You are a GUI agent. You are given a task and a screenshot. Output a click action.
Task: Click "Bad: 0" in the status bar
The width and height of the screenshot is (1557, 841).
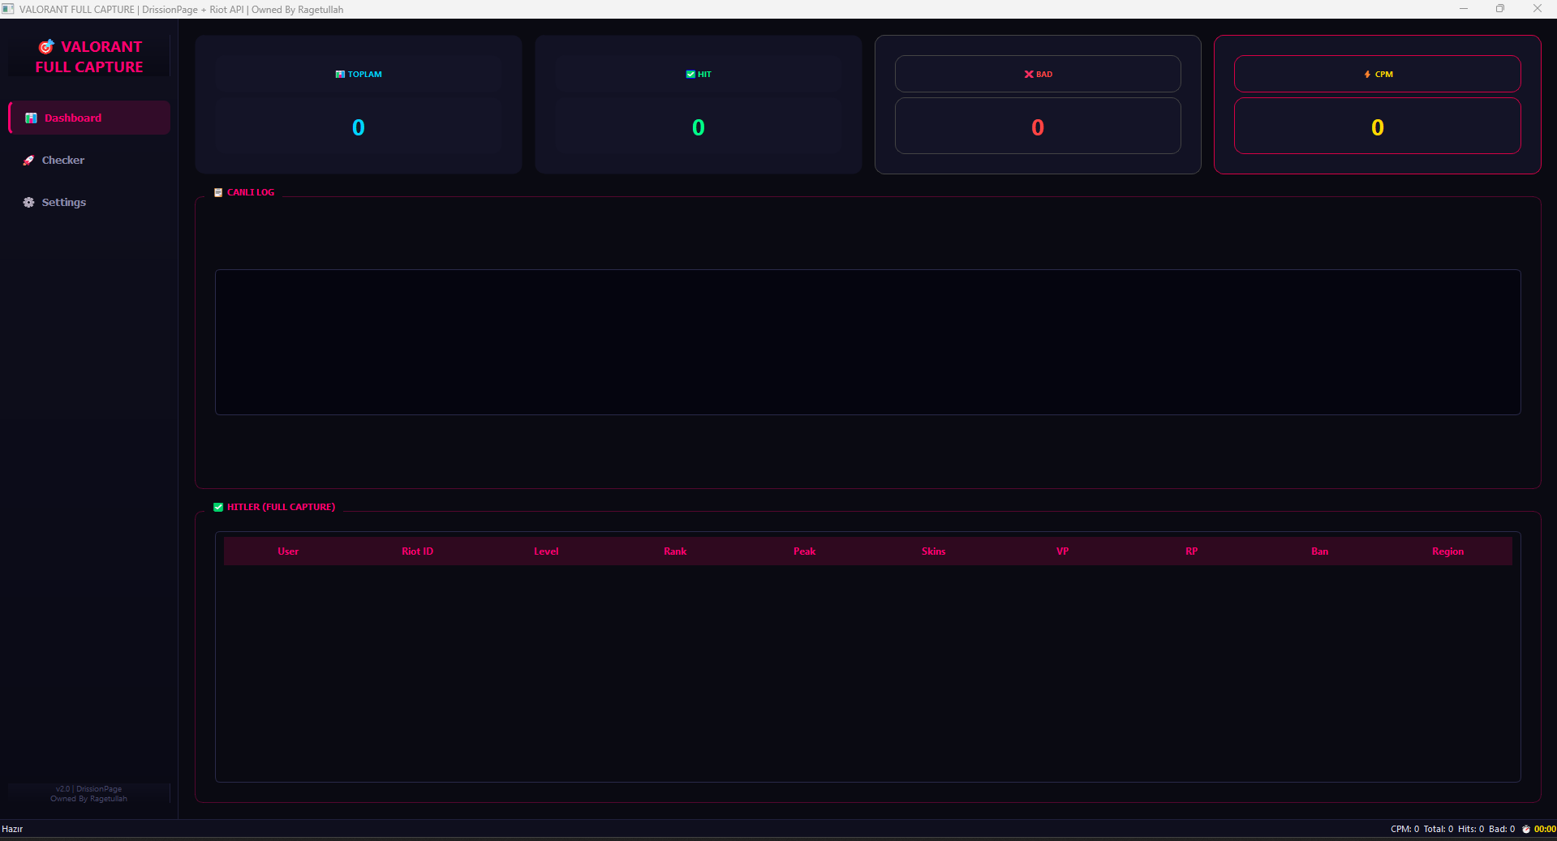1502,829
